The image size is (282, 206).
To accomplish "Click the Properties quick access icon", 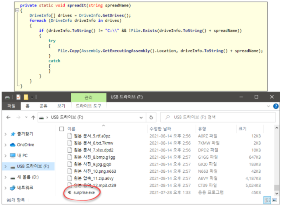I will coord(18,97).
